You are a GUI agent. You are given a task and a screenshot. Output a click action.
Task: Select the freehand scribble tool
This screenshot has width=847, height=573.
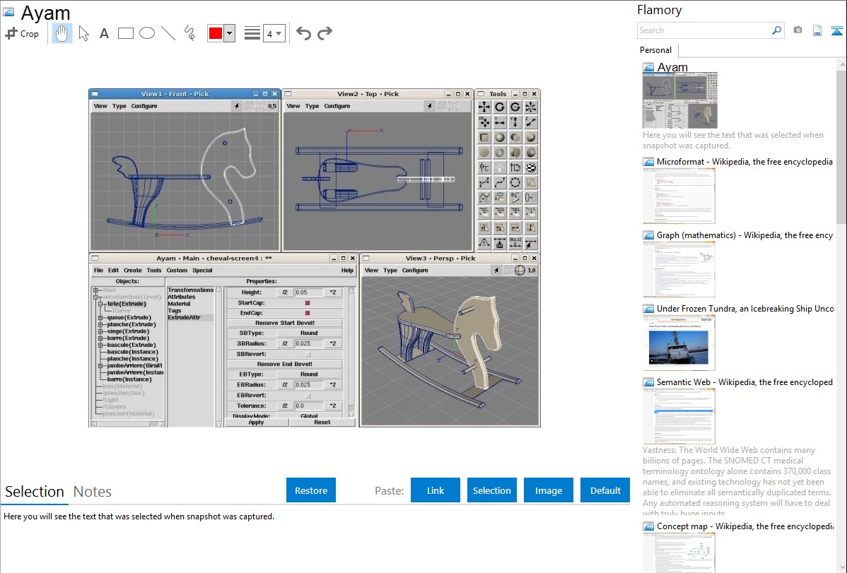pyautogui.click(x=189, y=33)
